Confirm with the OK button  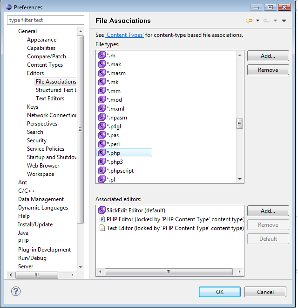pyautogui.click(x=220, y=292)
